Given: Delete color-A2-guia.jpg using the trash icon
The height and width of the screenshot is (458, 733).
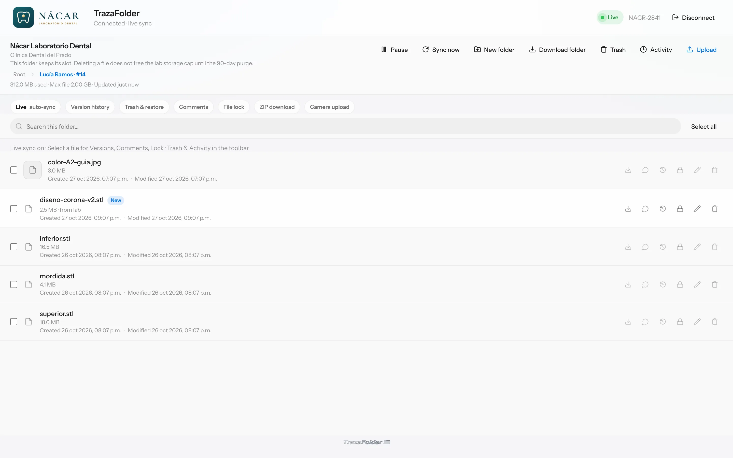Looking at the screenshot, I should coord(714,170).
